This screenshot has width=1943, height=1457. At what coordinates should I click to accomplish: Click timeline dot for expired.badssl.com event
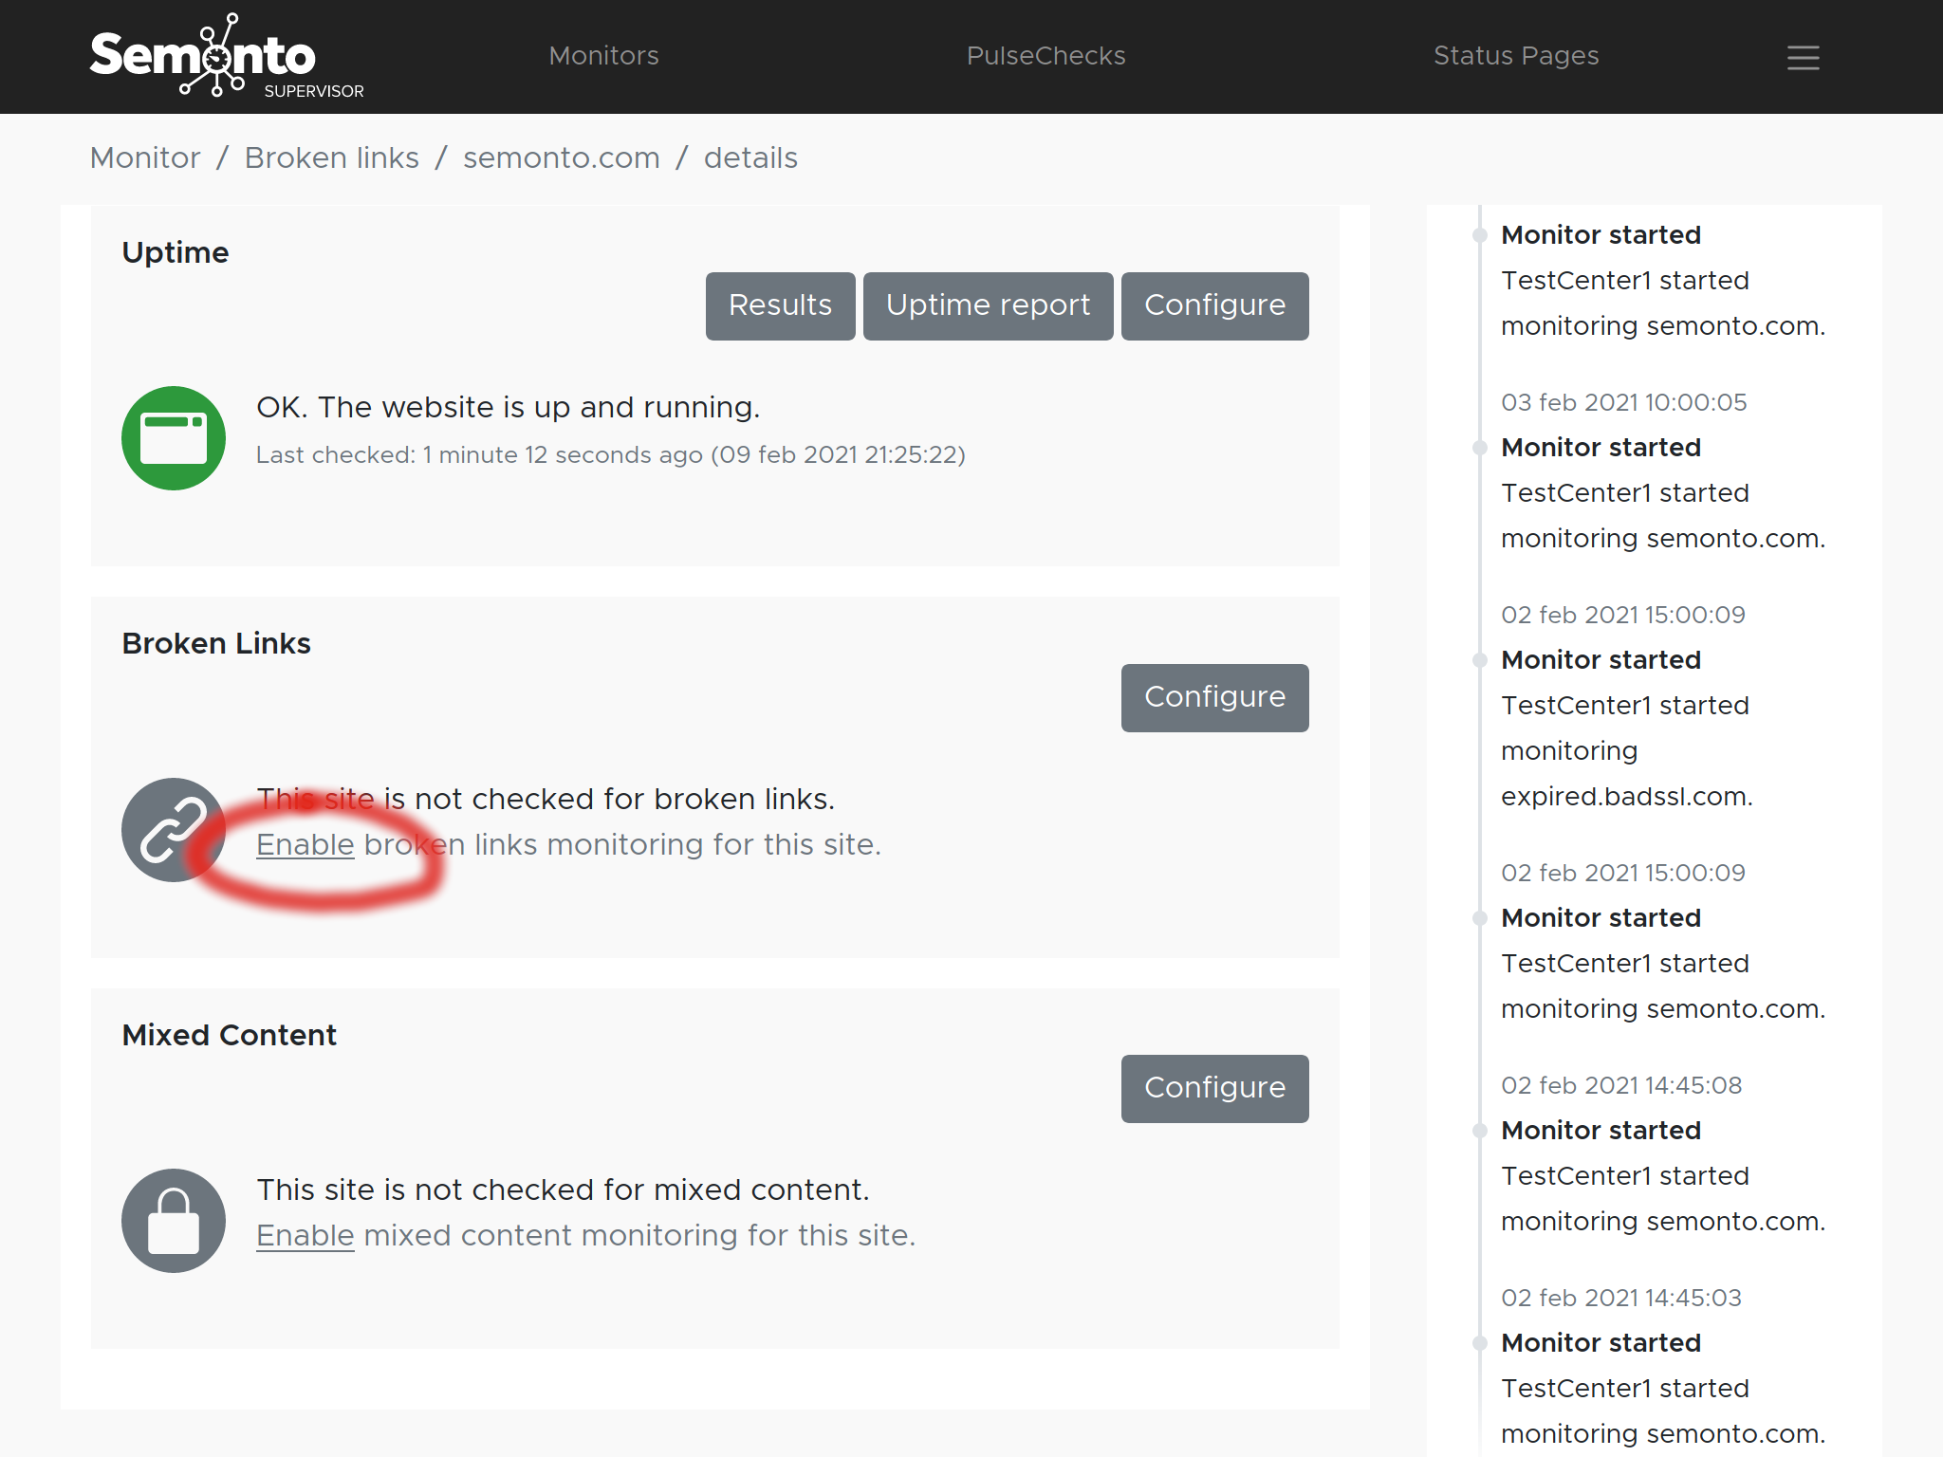1479,660
